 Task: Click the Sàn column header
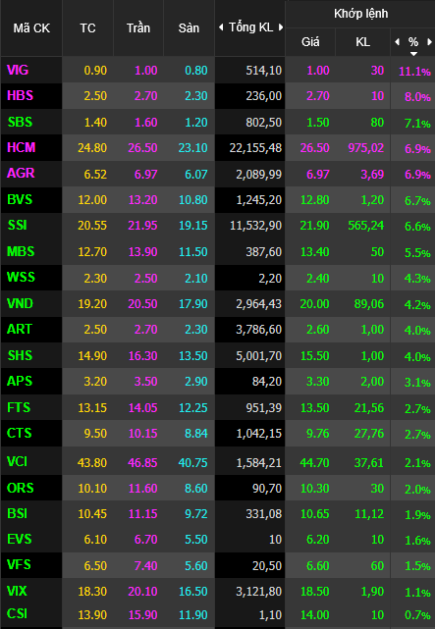(x=189, y=28)
